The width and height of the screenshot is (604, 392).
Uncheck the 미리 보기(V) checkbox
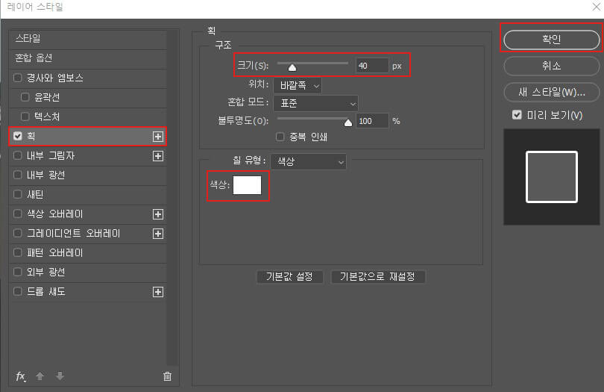pos(517,114)
